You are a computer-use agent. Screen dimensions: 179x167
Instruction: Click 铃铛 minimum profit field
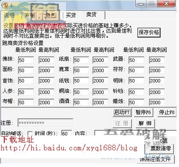(x=136, y=92)
